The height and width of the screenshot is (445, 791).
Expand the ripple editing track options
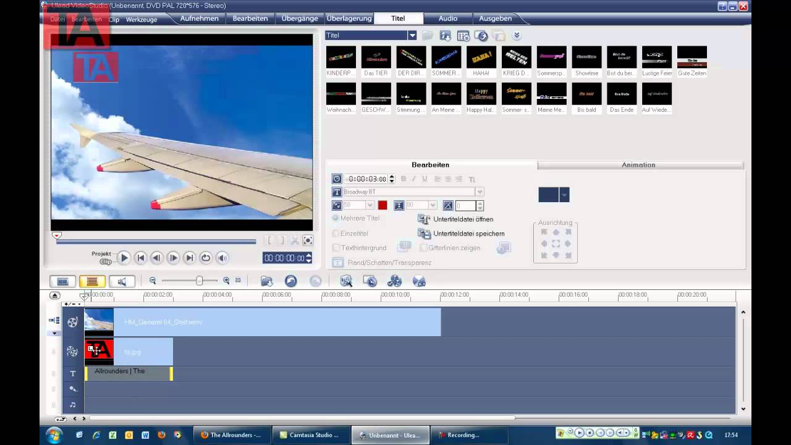(x=54, y=333)
